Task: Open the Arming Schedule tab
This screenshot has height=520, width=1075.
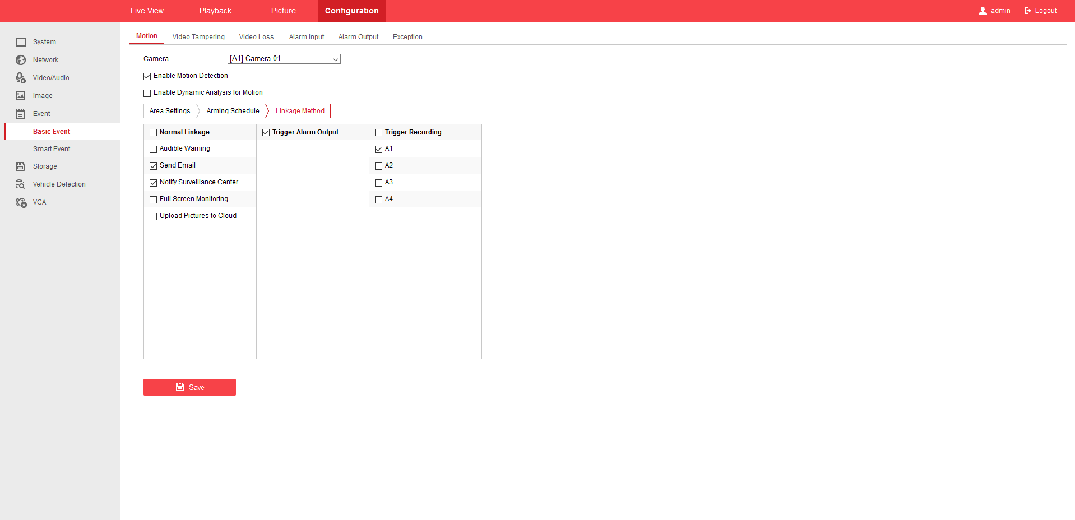Action: [x=233, y=111]
